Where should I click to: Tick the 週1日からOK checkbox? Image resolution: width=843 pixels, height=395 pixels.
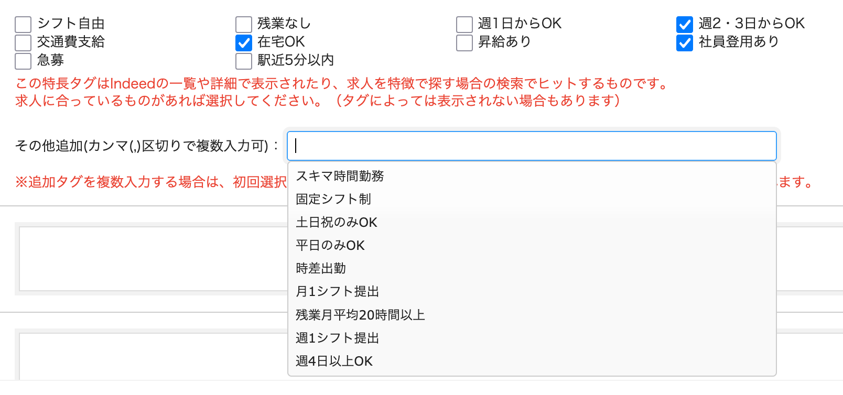coord(464,24)
